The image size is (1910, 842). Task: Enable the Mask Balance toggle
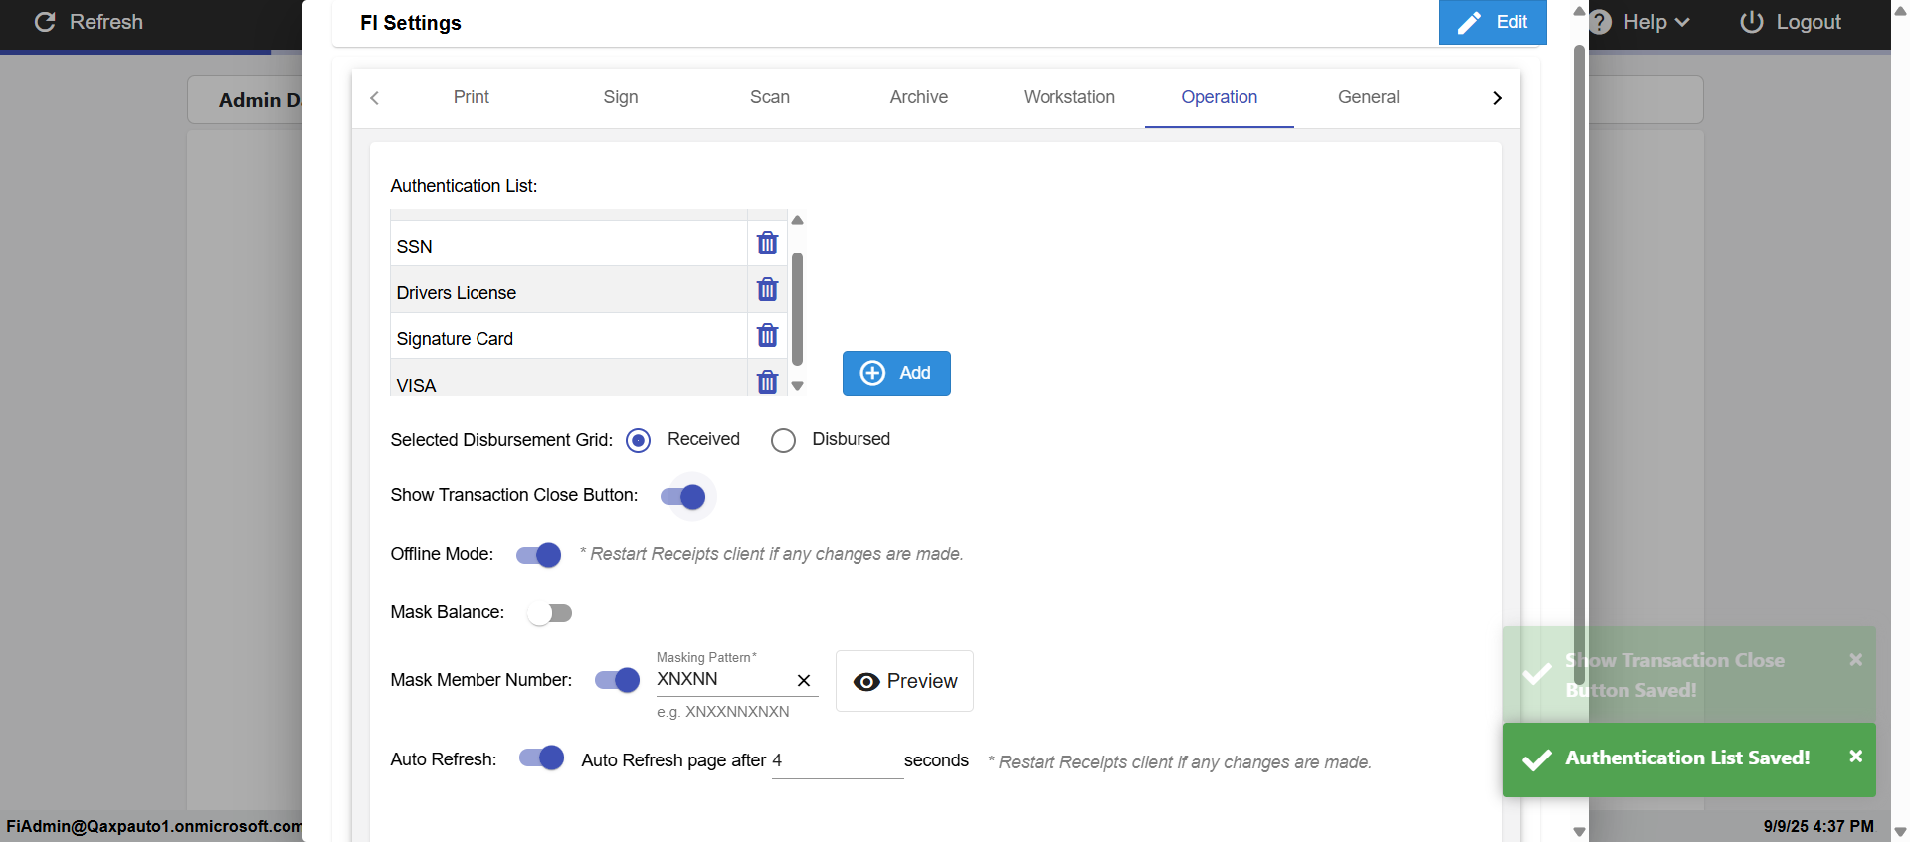pos(550,613)
